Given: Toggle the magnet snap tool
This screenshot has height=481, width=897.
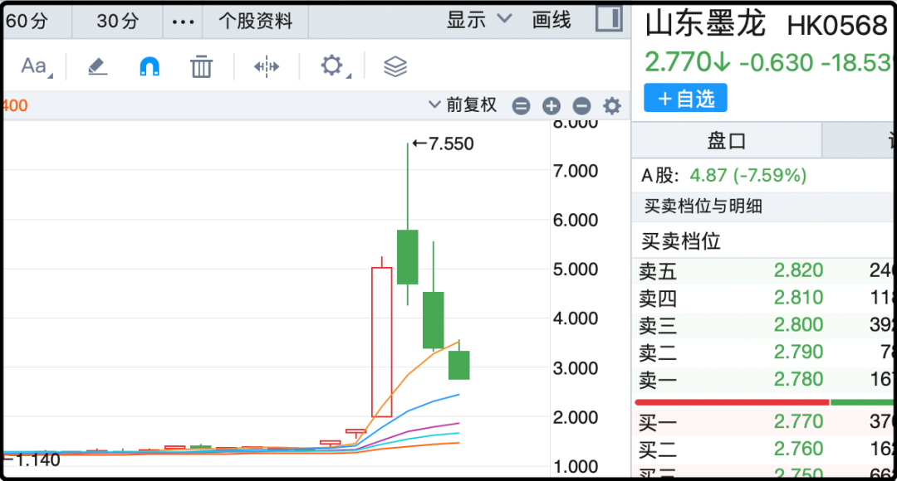Looking at the screenshot, I should 149,66.
